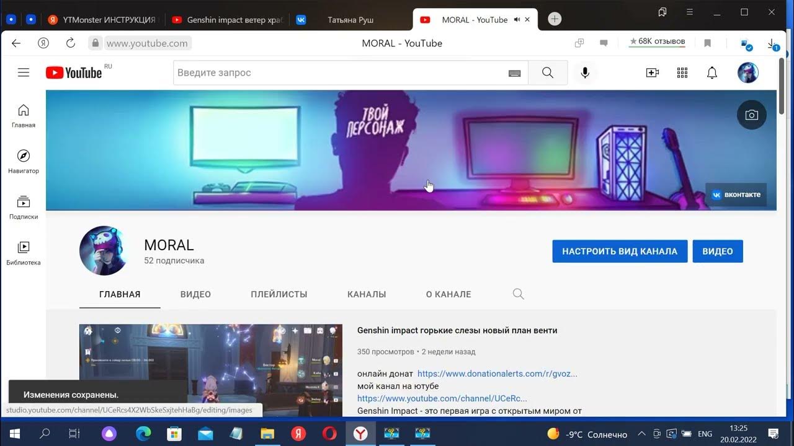Reload the page
This screenshot has width=794, height=446.
(x=71, y=43)
